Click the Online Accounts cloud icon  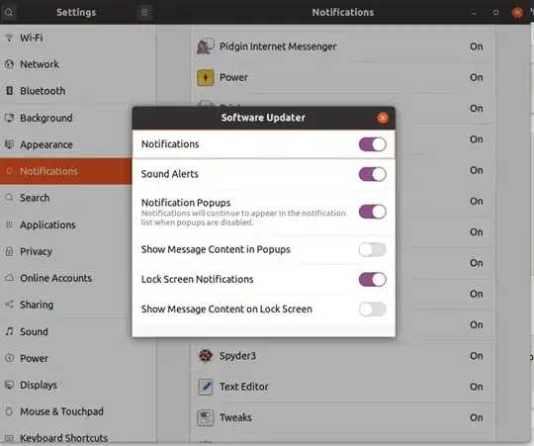[9, 278]
